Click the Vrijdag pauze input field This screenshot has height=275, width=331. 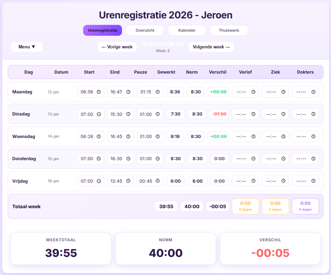[147, 181]
